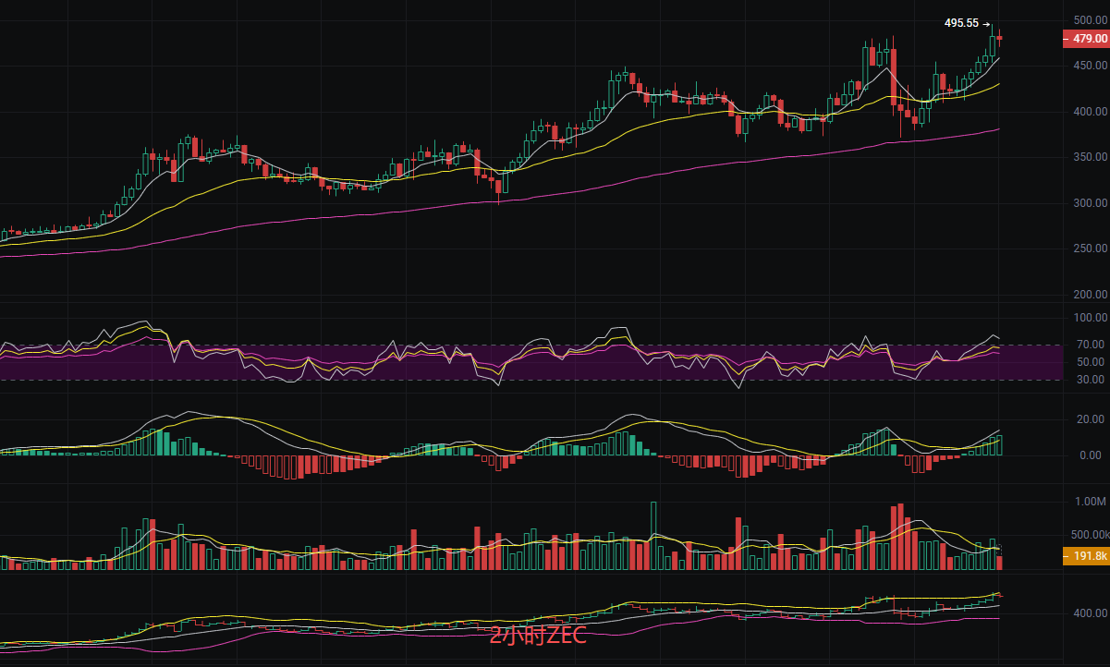
Task: Click the 500.00 price axis label
Action: 1090,20
